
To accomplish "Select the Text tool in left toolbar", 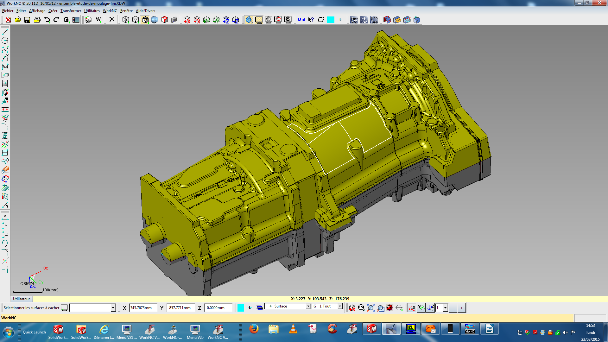I will coord(5,66).
